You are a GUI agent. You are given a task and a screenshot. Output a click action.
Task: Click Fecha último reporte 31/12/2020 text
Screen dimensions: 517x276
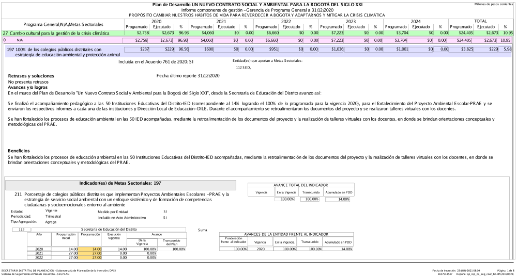point(189,76)
